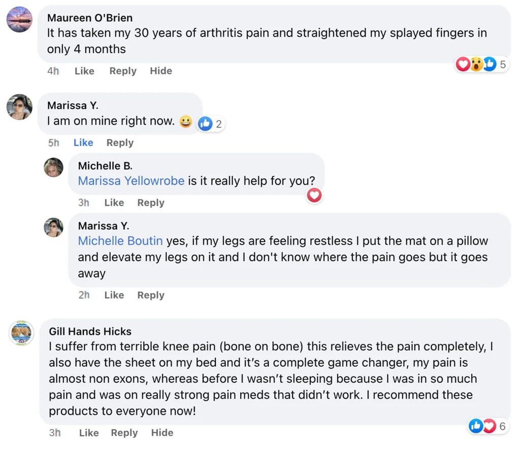Viewport: 520px width, 451px height.
Task: Click Maureen O'Brien's profile picture
Action: [x=19, y=20]
